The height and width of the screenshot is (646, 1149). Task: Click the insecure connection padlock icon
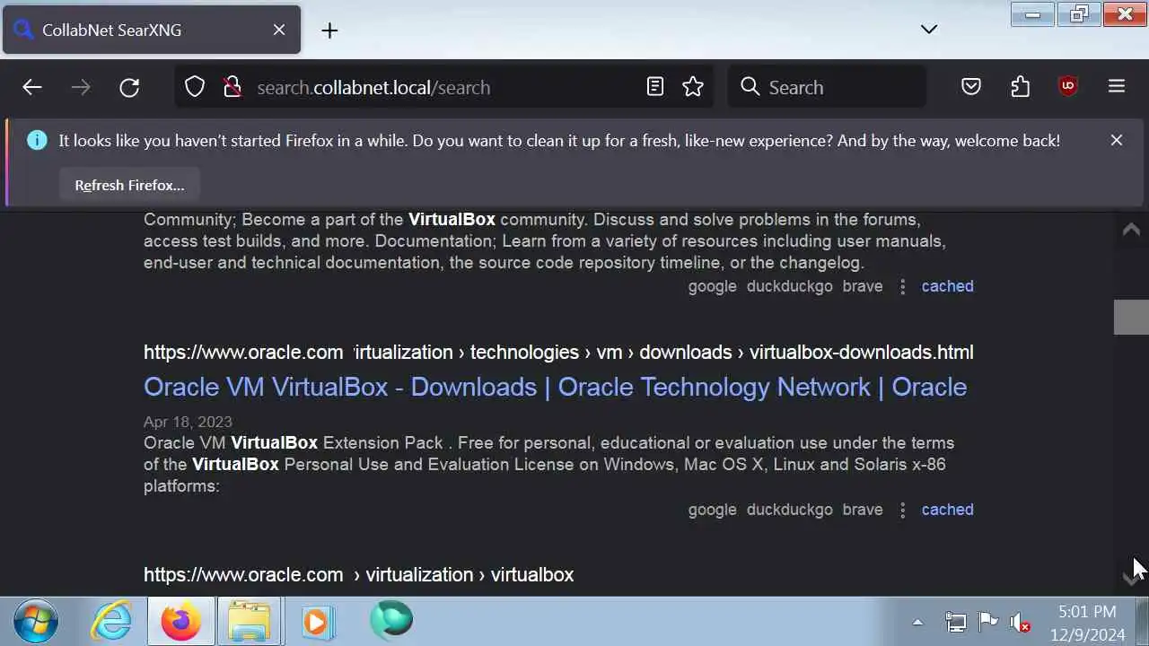point(232,87)
